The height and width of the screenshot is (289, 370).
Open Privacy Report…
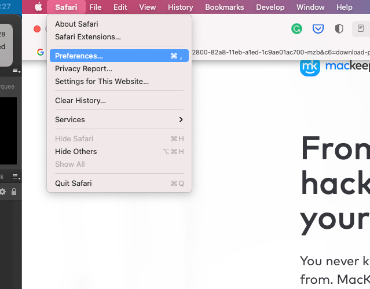(x=119, y=69)
